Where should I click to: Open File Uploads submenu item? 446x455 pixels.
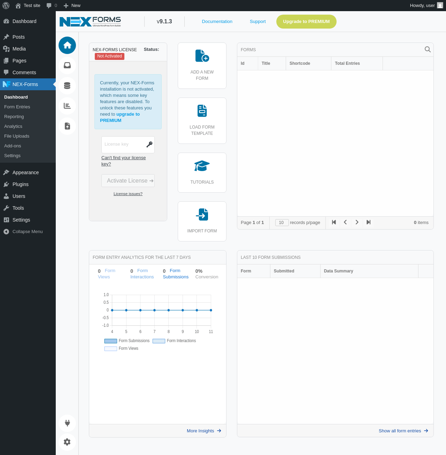point(28,136)
